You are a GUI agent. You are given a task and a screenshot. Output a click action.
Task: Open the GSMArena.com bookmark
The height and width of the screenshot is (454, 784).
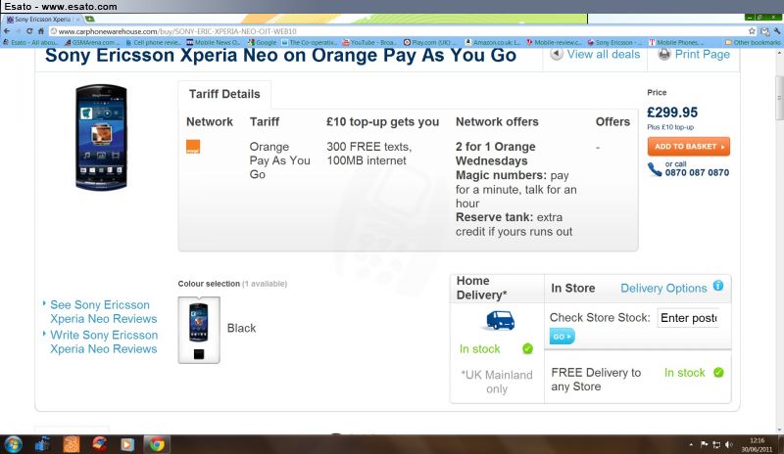(90, 42)
